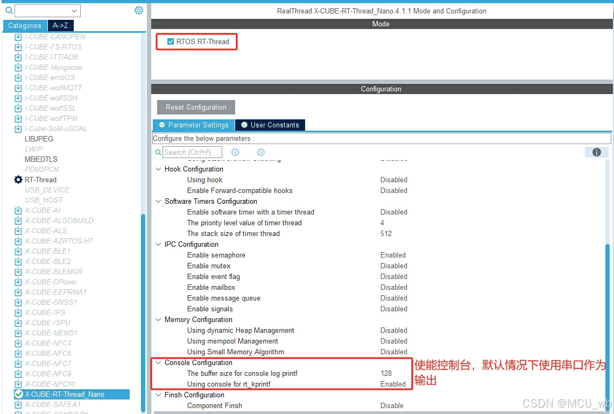Click Disabled value for Enable event flag
This screenshot has width=614, height=414.
click(x=393, y=276)
